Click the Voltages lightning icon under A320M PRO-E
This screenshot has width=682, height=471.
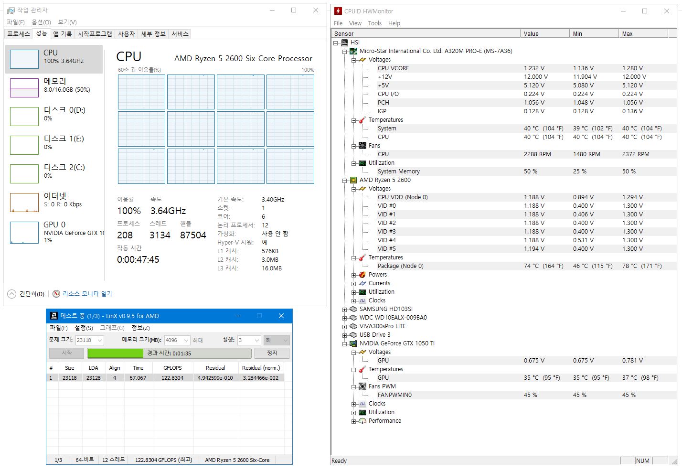point(362,60)
